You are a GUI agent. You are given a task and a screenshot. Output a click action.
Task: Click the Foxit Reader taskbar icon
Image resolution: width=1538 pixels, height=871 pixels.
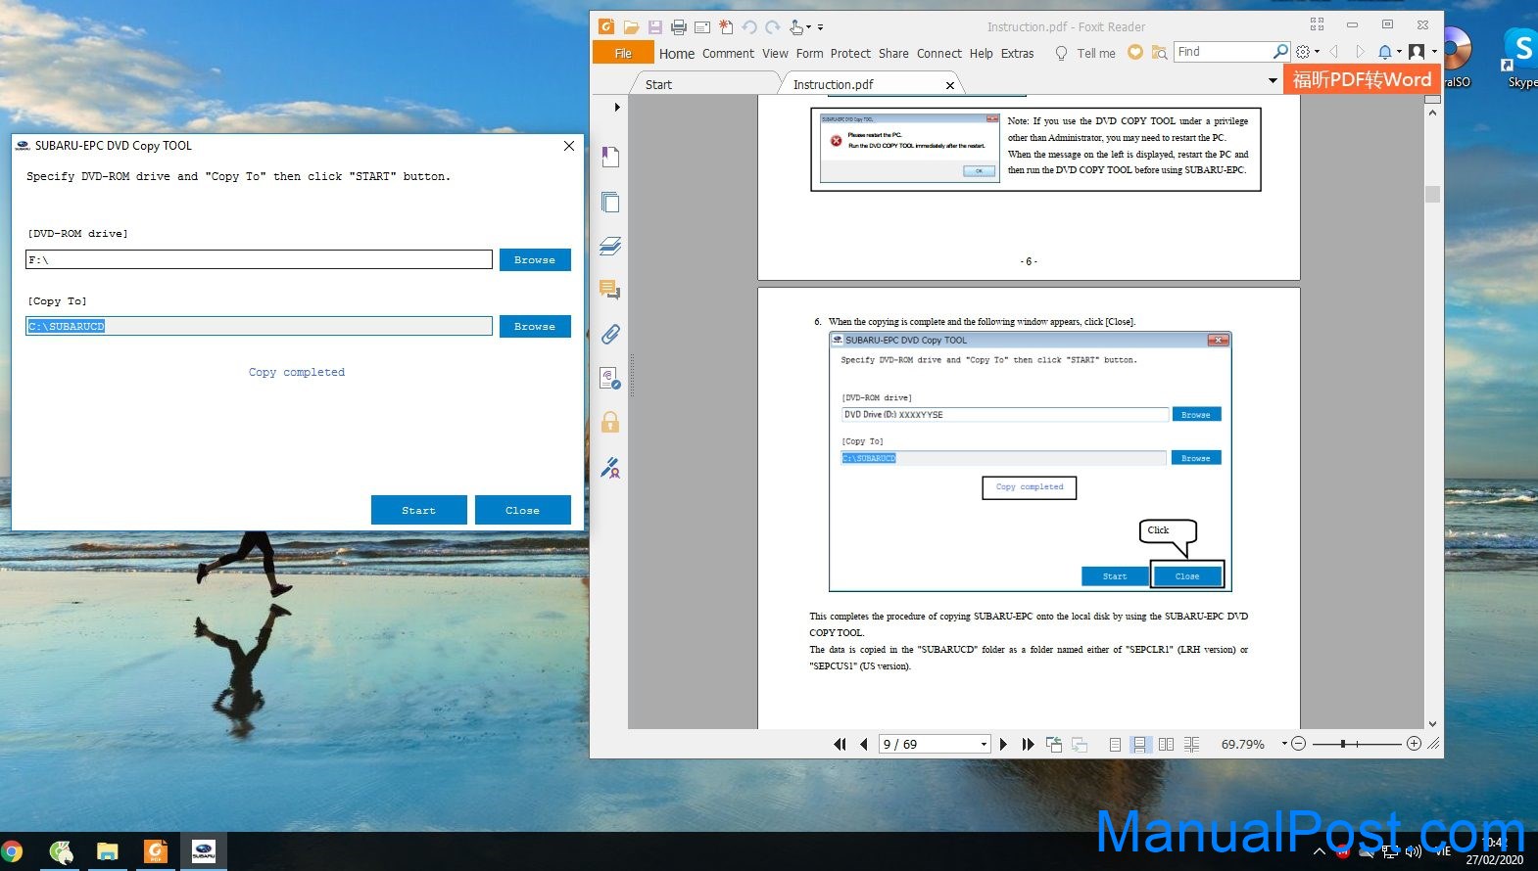pyautogui.click(x=156, y=851)
